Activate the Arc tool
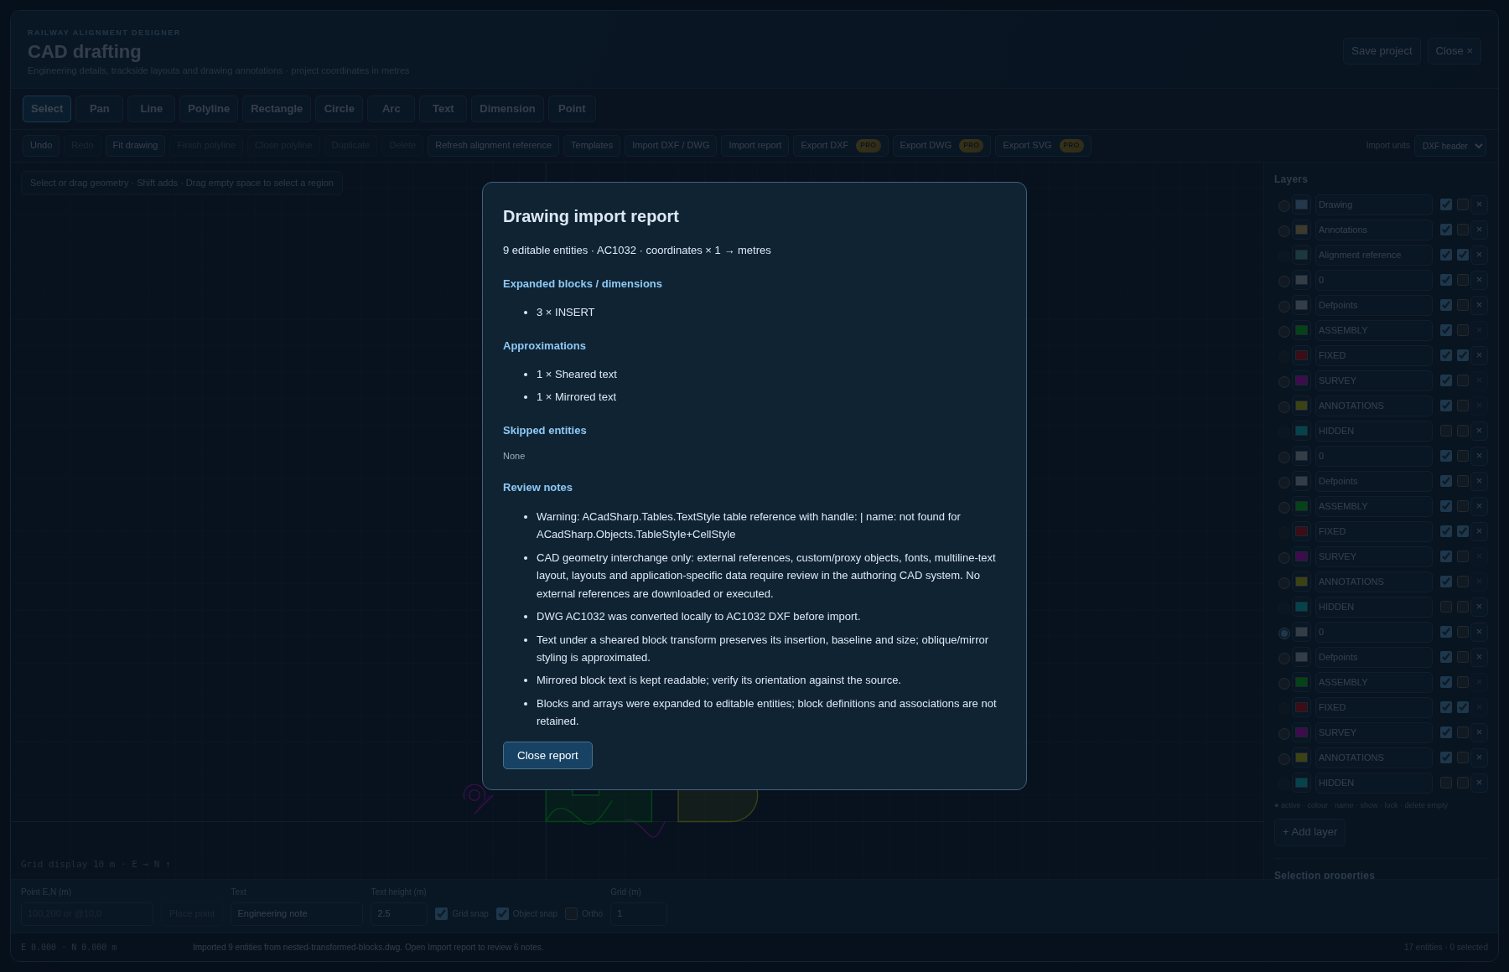This screenshot has height=972, width=1509. 392,109
